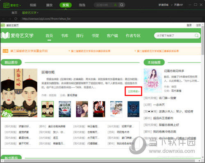The height and width of the screenshot is (163, 205).
Task: Switch to the 视频 tab
Action: [33, 5]
